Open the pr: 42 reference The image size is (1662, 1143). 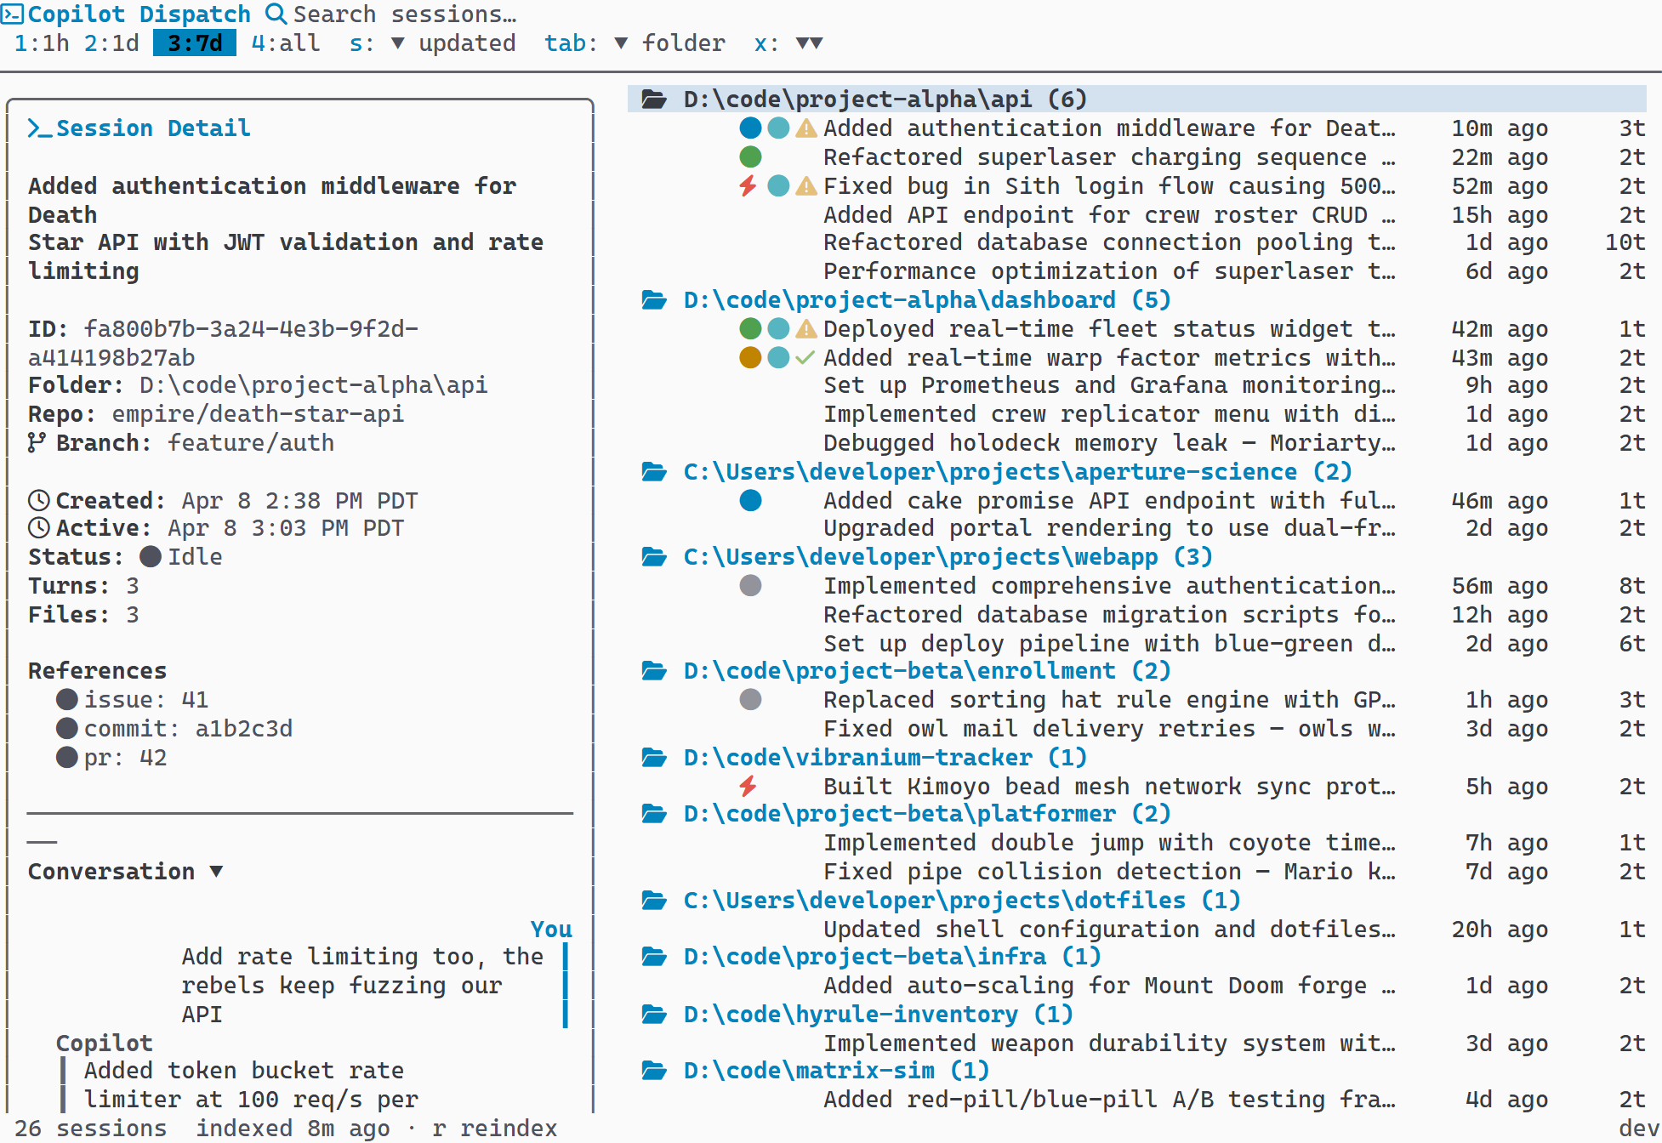111,757
